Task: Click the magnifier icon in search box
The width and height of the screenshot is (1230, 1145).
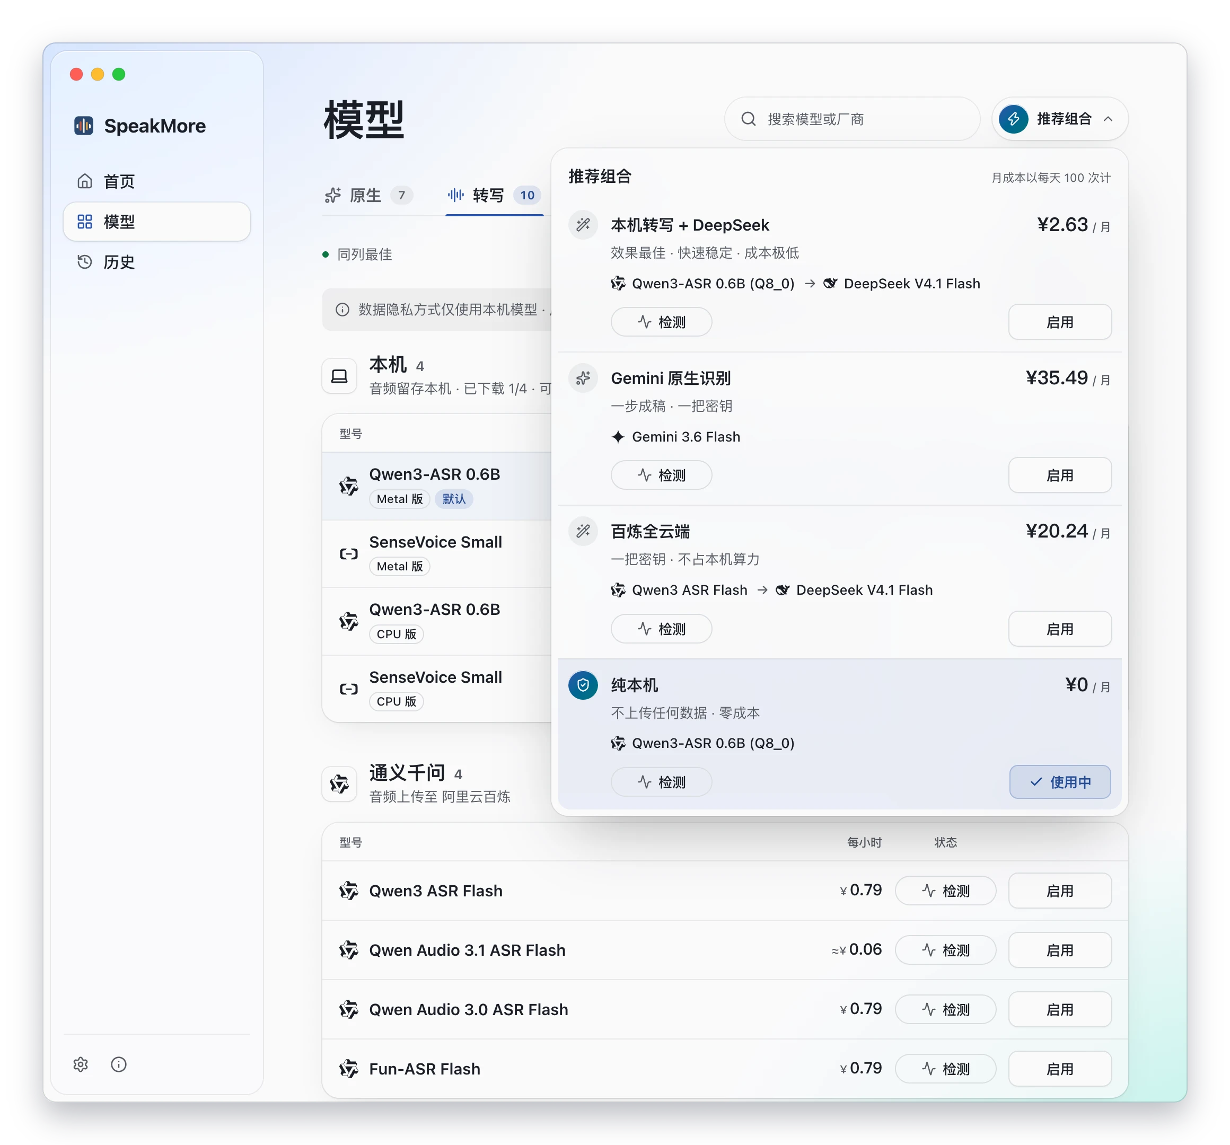Action: pos(749,119)
